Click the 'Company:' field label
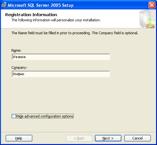 coord(19,67)
